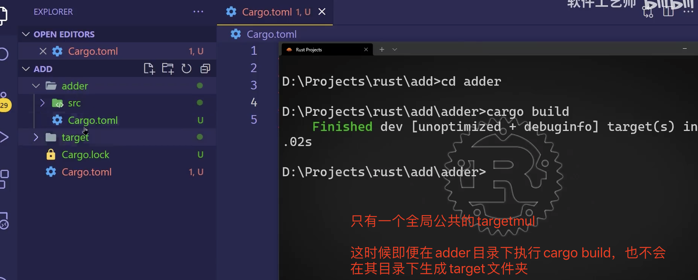Open explorer Views and More Actions menu

click(x=198, y=12)
